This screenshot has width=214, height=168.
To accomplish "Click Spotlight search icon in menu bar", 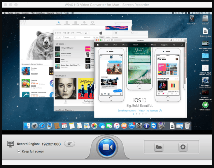I will click(x=206, y=13).
